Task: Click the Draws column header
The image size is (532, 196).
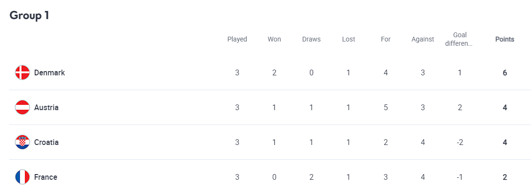Action: tap(311, 39)
